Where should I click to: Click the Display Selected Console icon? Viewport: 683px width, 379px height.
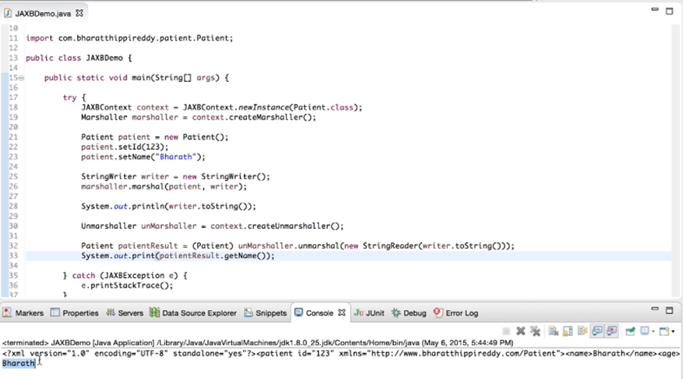(644, 331)
